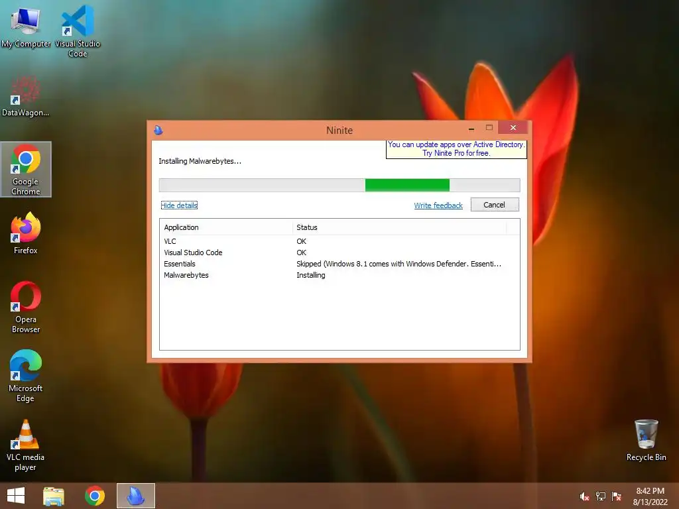Open the Recycle Bin
This screenshot has width=679, height=509.
click(646, 440)
